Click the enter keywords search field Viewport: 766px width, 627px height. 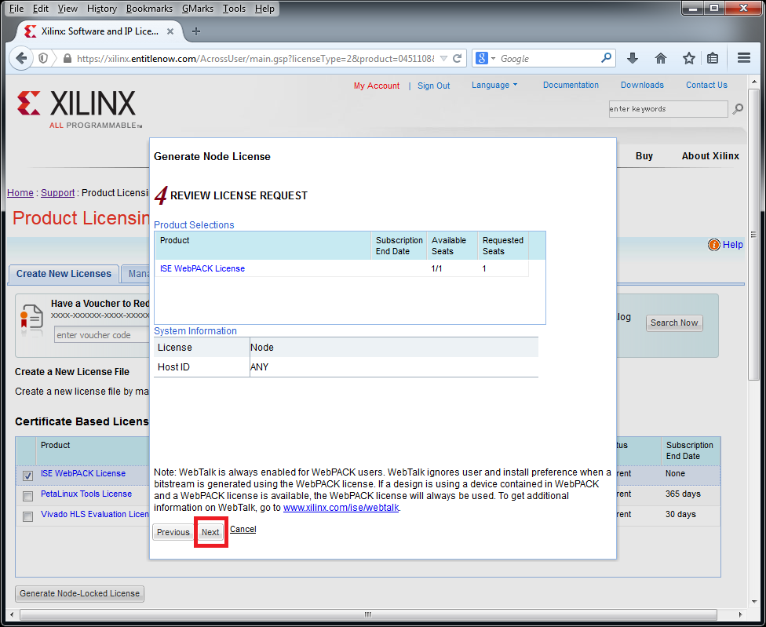[669, 109]
